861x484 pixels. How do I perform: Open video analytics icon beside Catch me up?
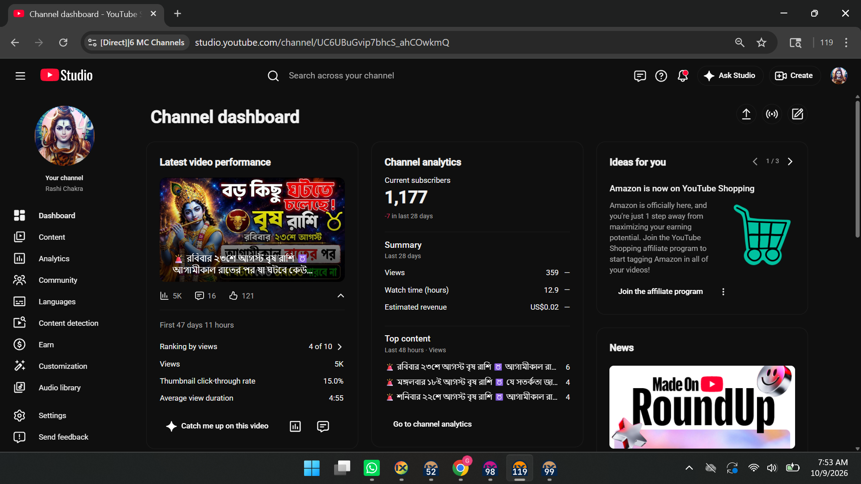(295, 426)
